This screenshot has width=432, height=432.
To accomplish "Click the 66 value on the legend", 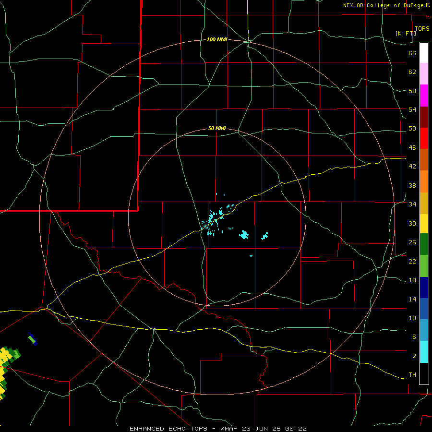I will (x=412, y=53).
